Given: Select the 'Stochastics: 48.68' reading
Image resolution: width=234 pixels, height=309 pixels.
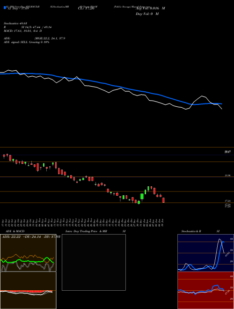Looking at the screenshot, I should [x=15, y=23].
